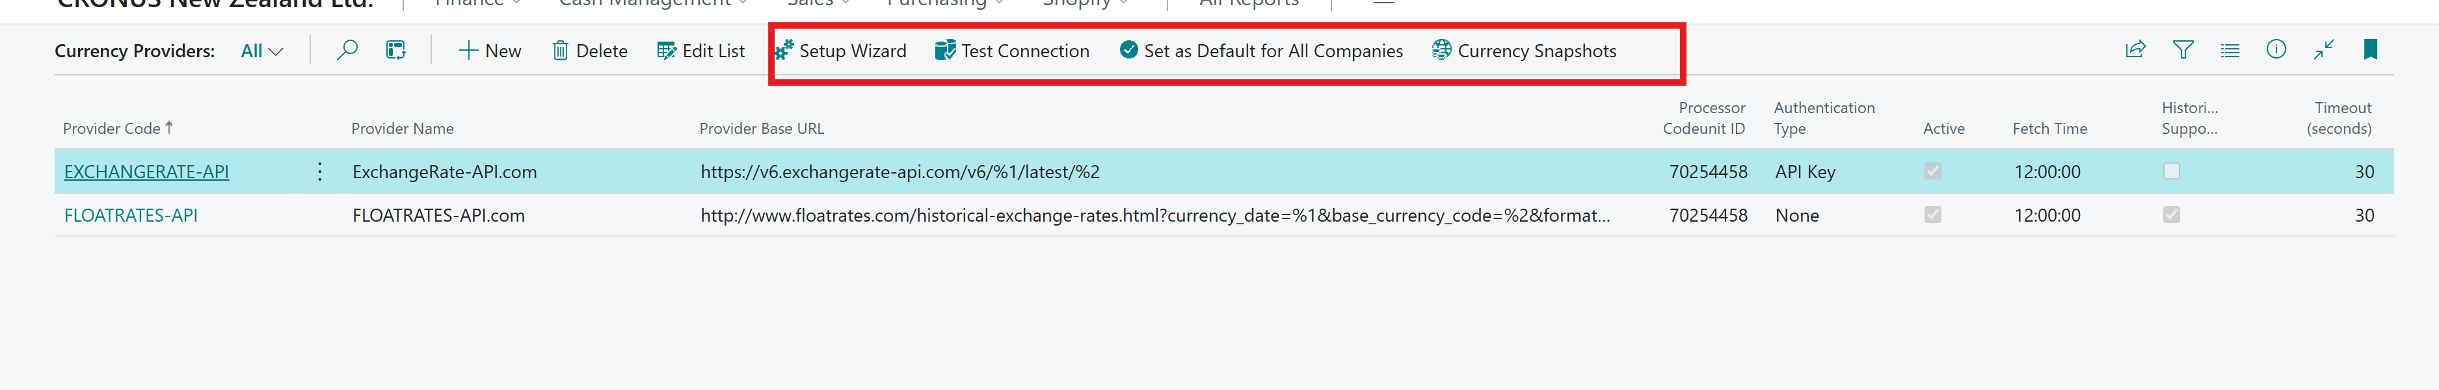2439x390 pixels.
Task: Click the three-dot menu on EXCHANGERATE-API row
Action: tap(320, 172)
